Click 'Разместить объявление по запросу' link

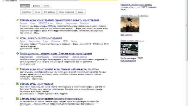[x=136, y=5]
